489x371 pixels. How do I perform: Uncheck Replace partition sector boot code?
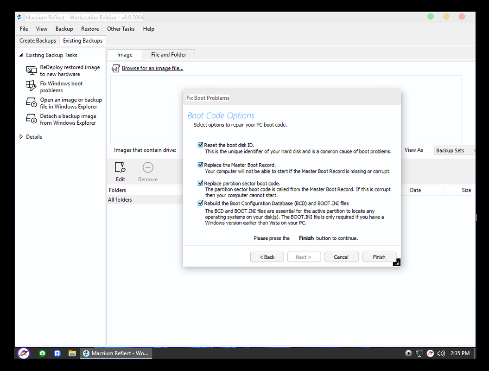pos(201,183)
